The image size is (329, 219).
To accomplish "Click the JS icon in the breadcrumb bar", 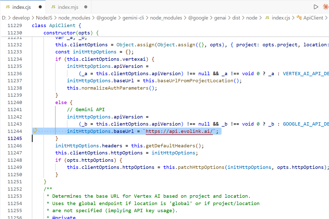I will click(268, 18).
